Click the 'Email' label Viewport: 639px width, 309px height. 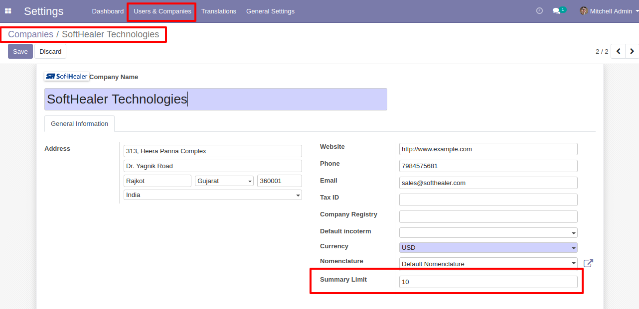click(328, 181)
